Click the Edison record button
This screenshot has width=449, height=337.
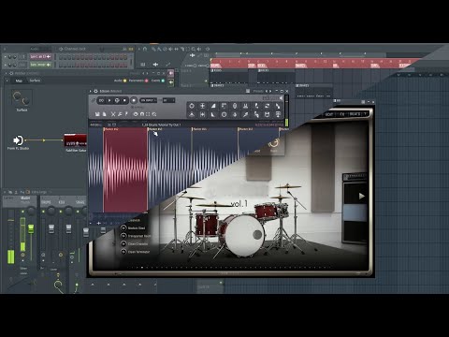coord(134,100)
